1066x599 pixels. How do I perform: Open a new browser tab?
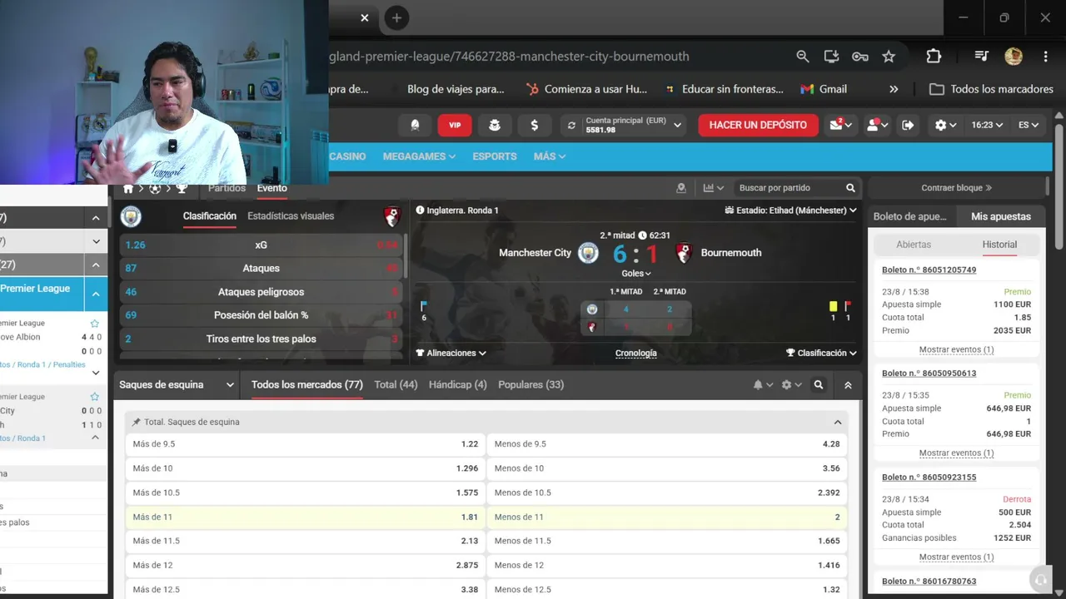tap(396, 17)
